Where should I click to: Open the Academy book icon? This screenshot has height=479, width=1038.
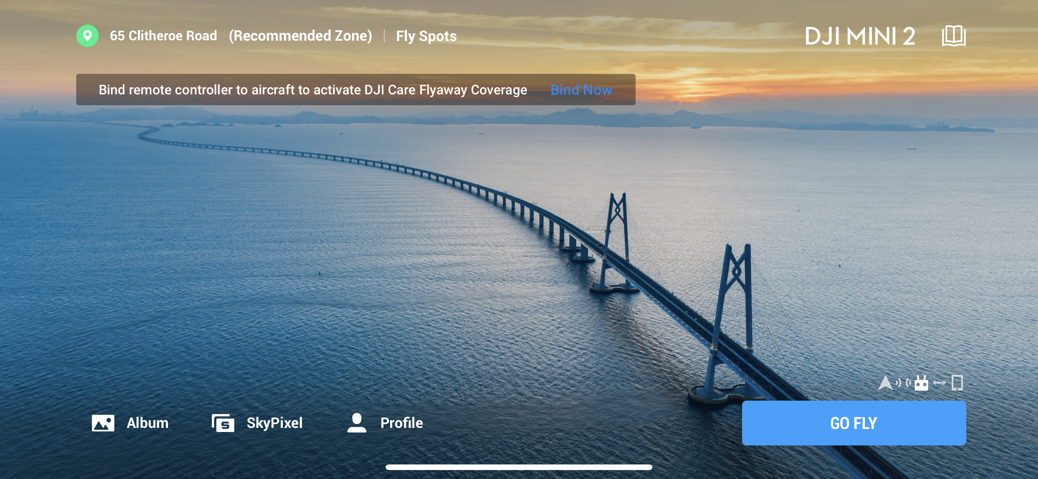(954, 36)
